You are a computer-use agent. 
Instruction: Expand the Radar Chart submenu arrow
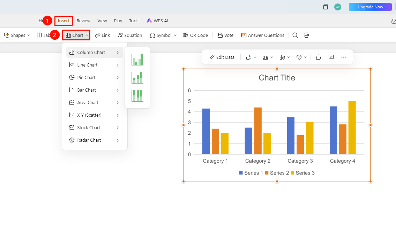coord(118,140)
